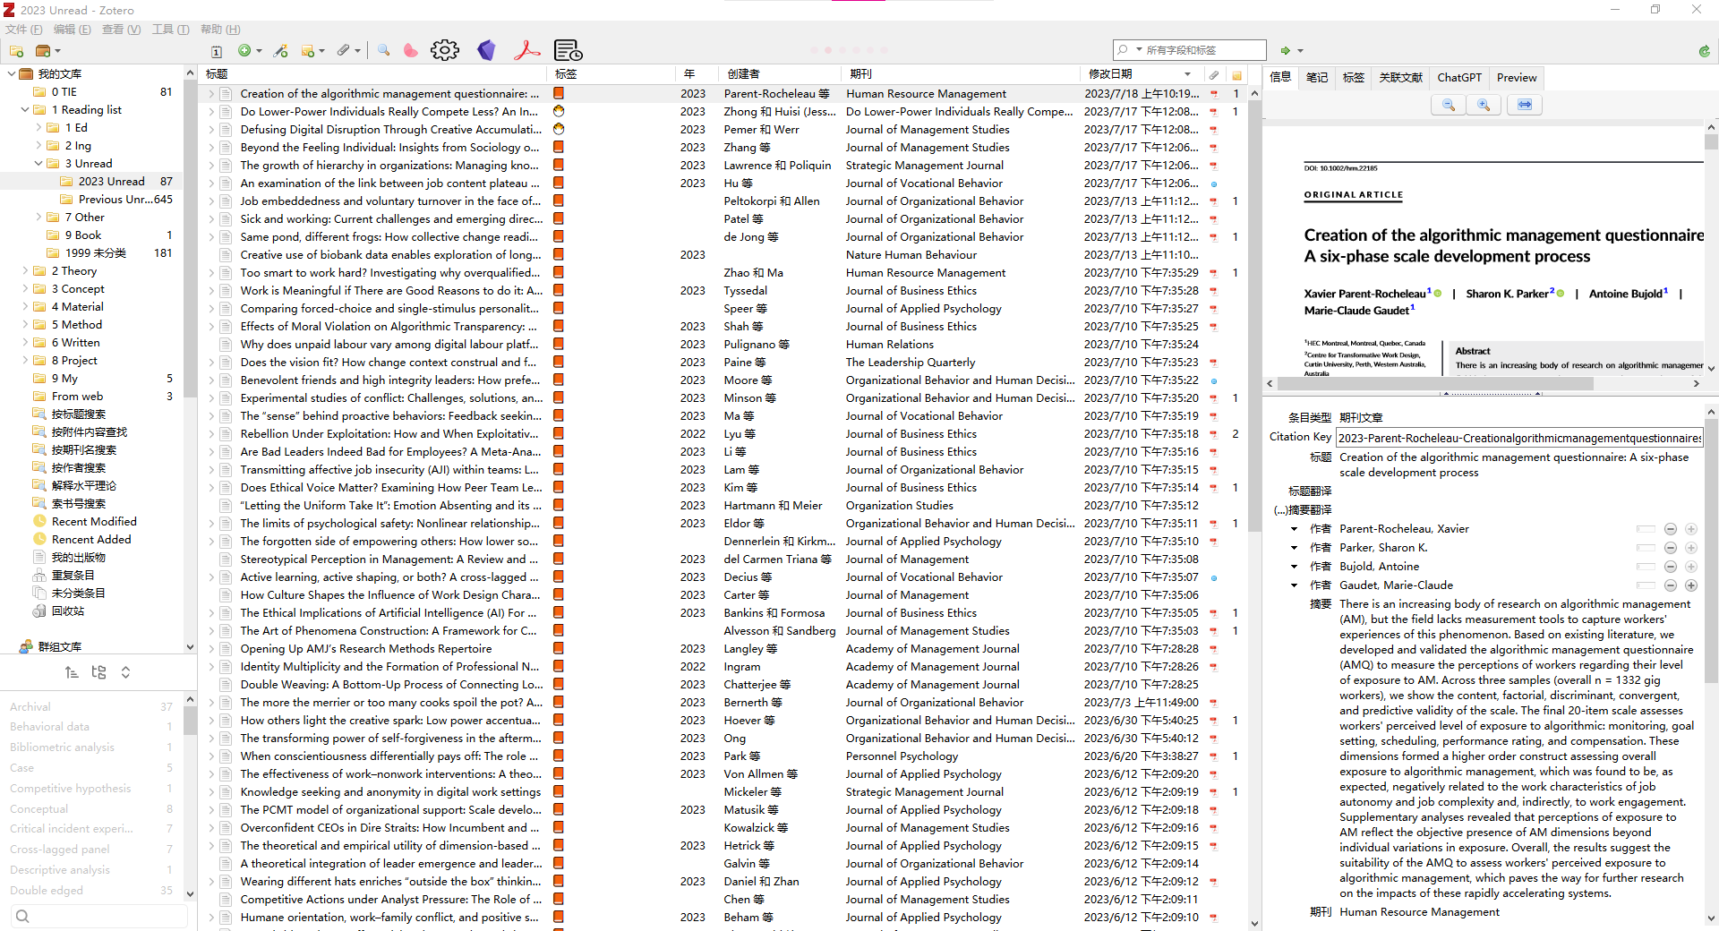Click the Citation Key input field
Image resolution: width=1719 pixels, height=931 pixels.
(1519, 438)
